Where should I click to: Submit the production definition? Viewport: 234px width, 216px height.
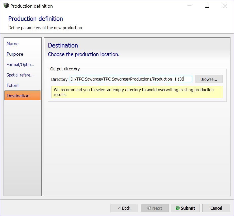(185, 208)
